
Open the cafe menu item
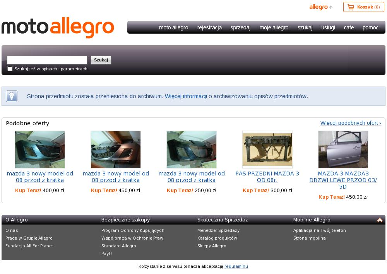pos(349,27)
